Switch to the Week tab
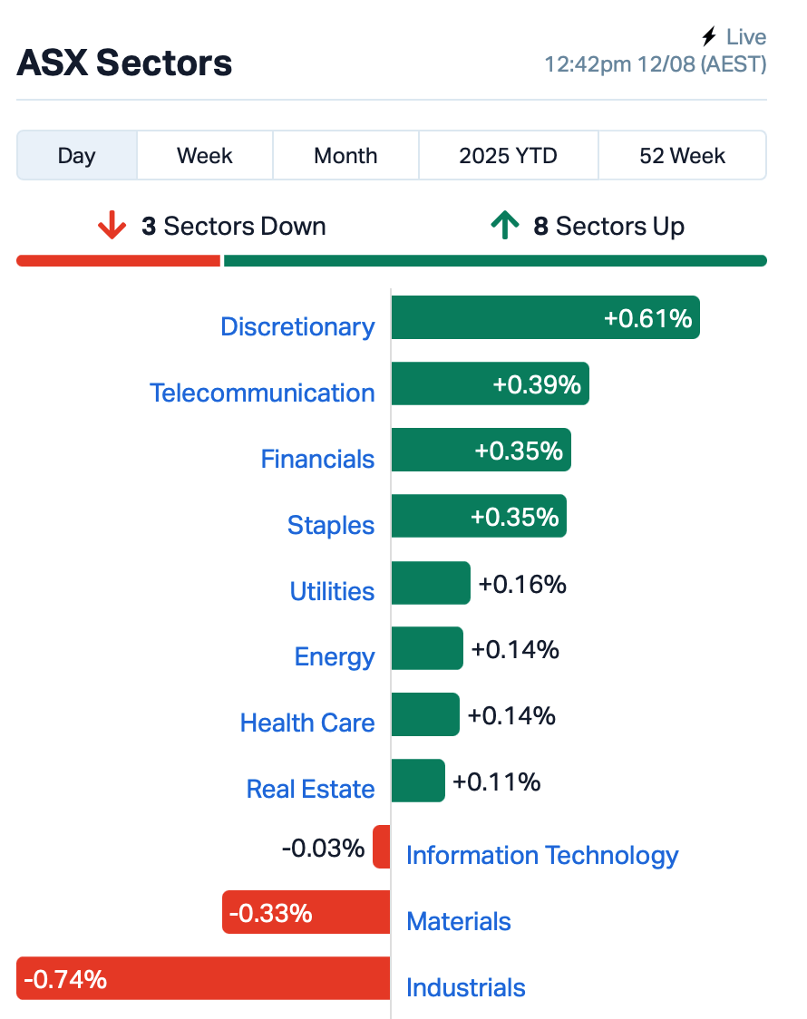The width and height of the screenshot is (807, 1019). click(205, 155)
